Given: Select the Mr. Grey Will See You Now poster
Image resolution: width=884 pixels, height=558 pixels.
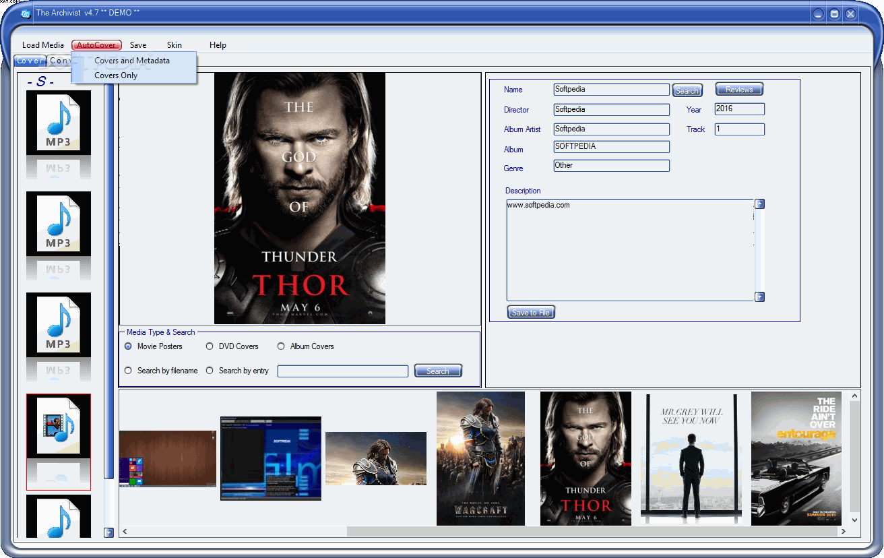Looking at the screenshot, I should [x=691, y=458].
